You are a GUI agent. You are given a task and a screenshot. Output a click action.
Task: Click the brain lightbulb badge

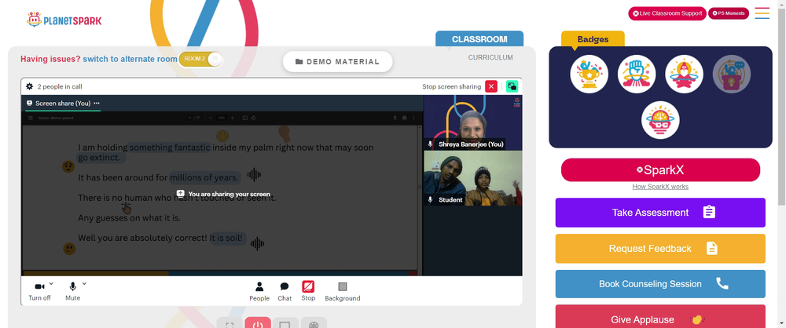point(660,120)
